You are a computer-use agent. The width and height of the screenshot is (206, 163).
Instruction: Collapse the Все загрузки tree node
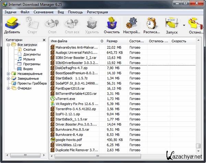9,45
